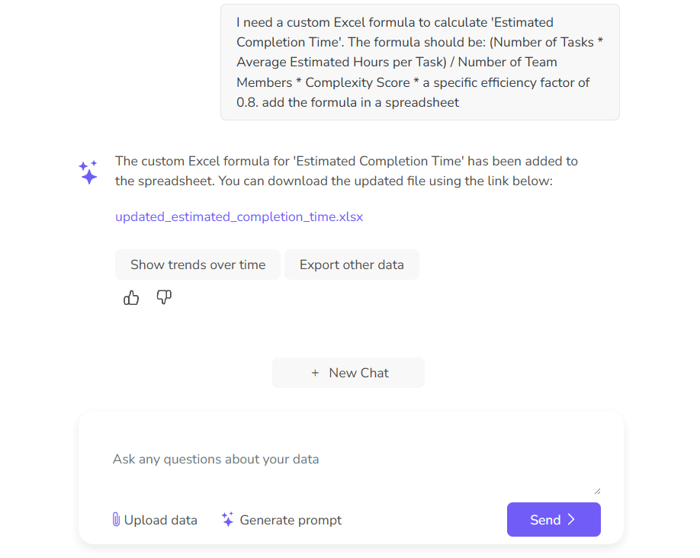Screen dimensions: 700x558
Task: Click the thumbs down feedback icon
Action: click(x=164, y=297)
